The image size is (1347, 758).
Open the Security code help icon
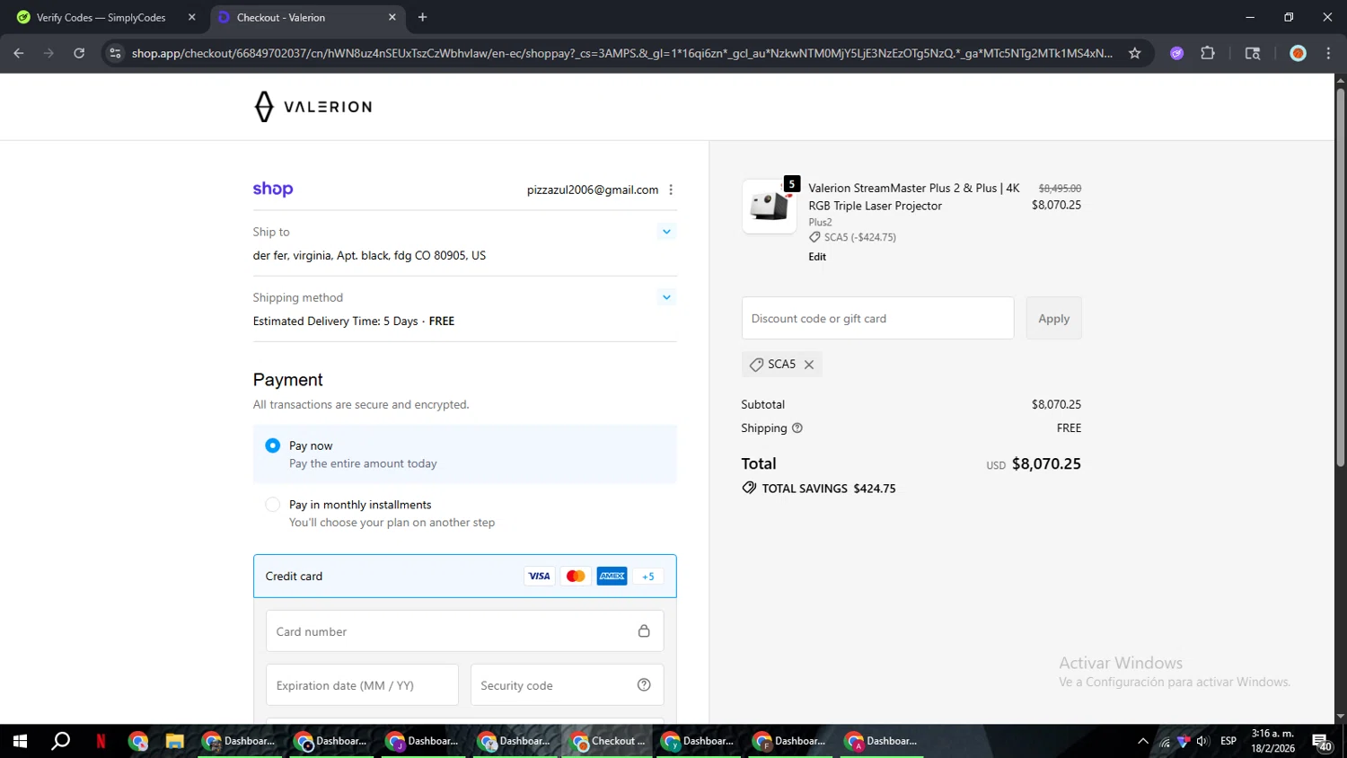[644, 685]
